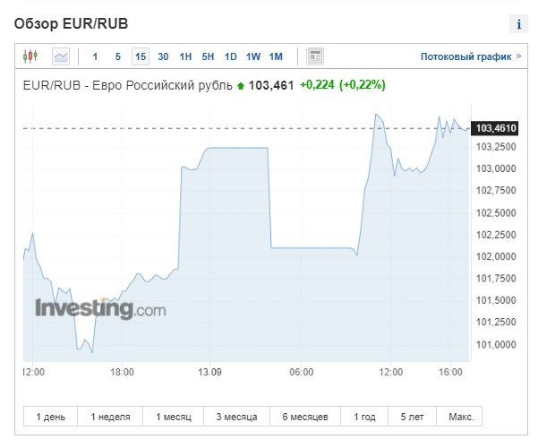The height and width of the screenshot is (448, 538).
Task: Select the 15 minute interval
Action: pos(141,56)
